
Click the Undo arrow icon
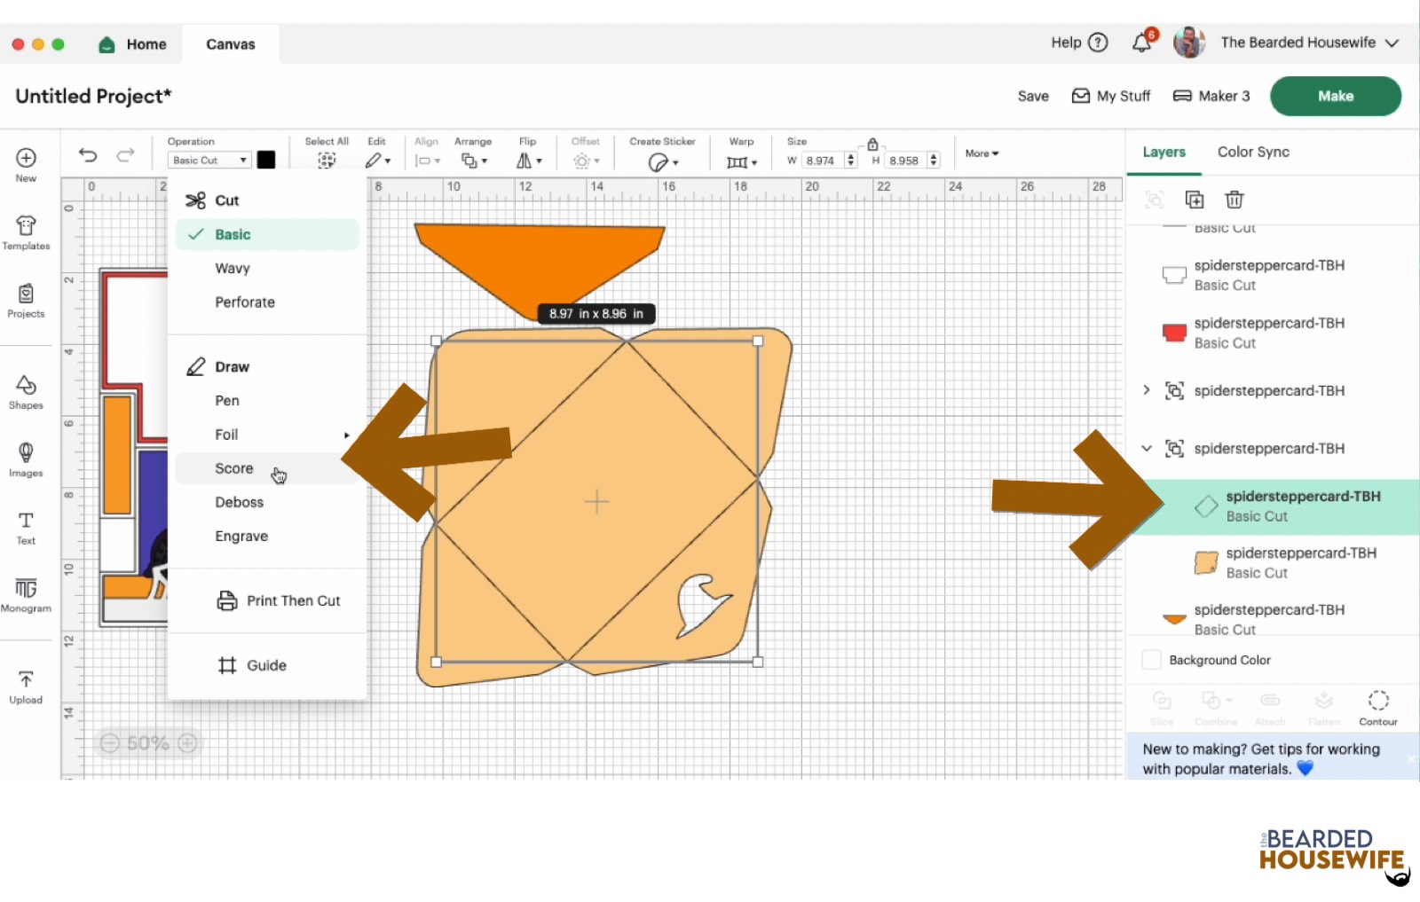87,155
